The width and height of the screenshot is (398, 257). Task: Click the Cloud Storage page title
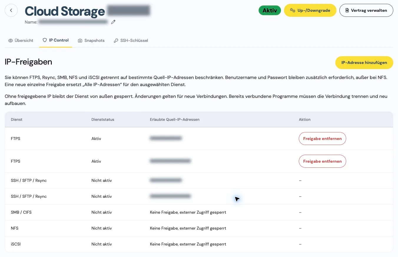tap(65, 11)
